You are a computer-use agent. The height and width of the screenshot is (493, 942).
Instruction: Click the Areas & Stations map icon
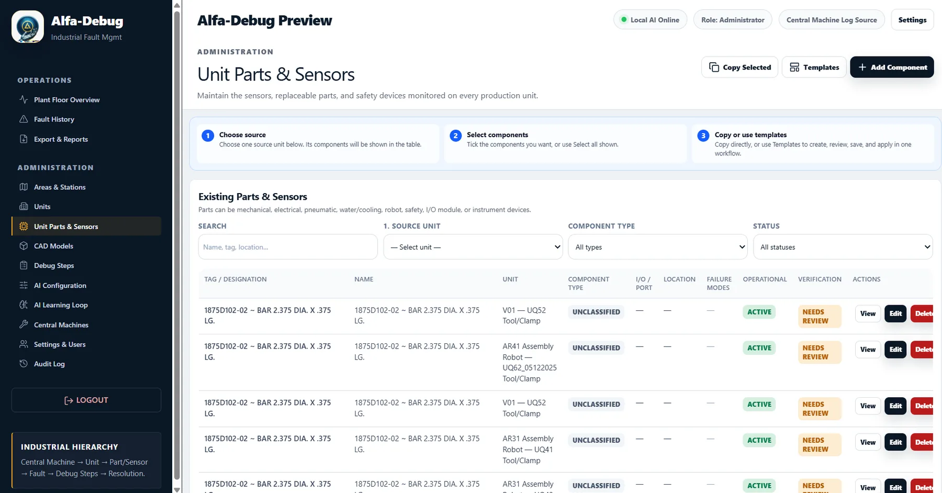point(24,187)
